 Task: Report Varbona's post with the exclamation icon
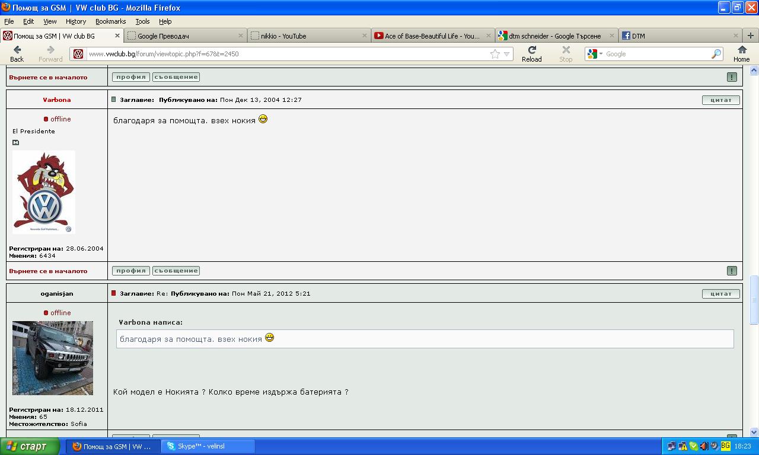[x=732, y=271]
